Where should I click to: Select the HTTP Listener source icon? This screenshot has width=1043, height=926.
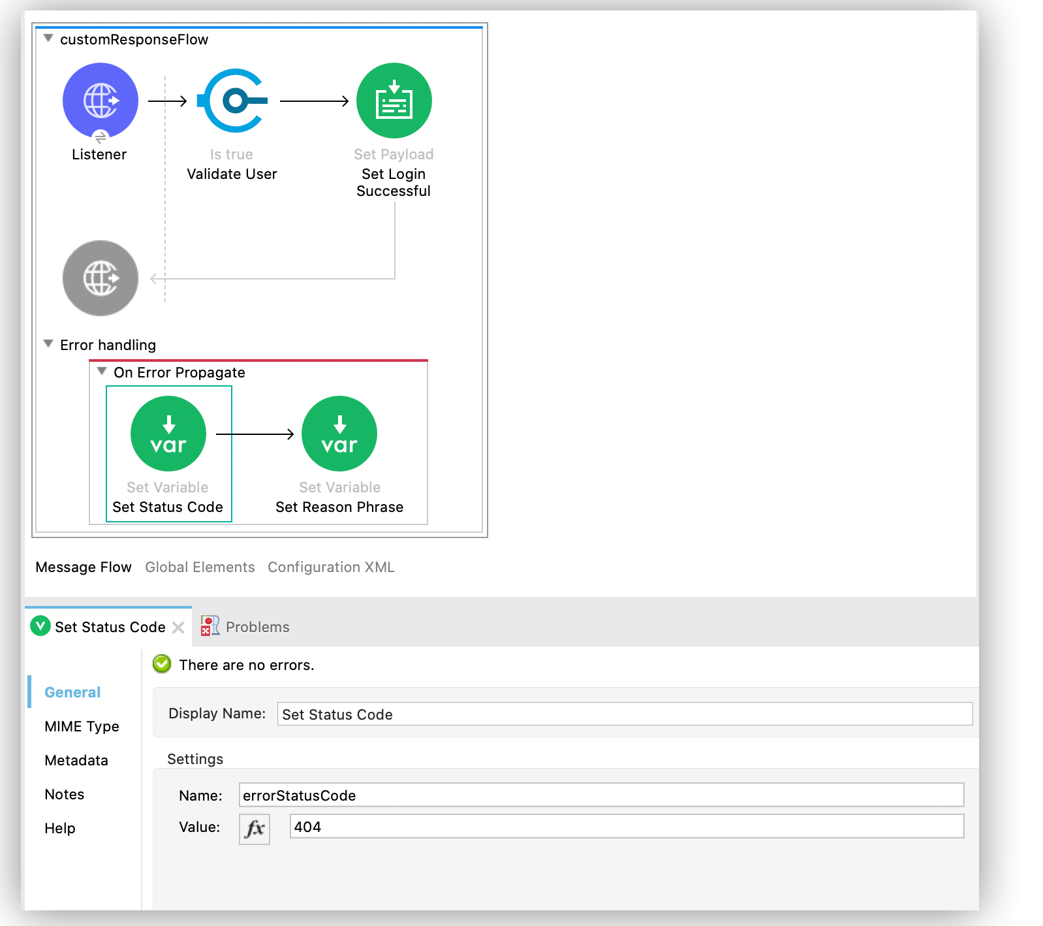coord(101,101)
